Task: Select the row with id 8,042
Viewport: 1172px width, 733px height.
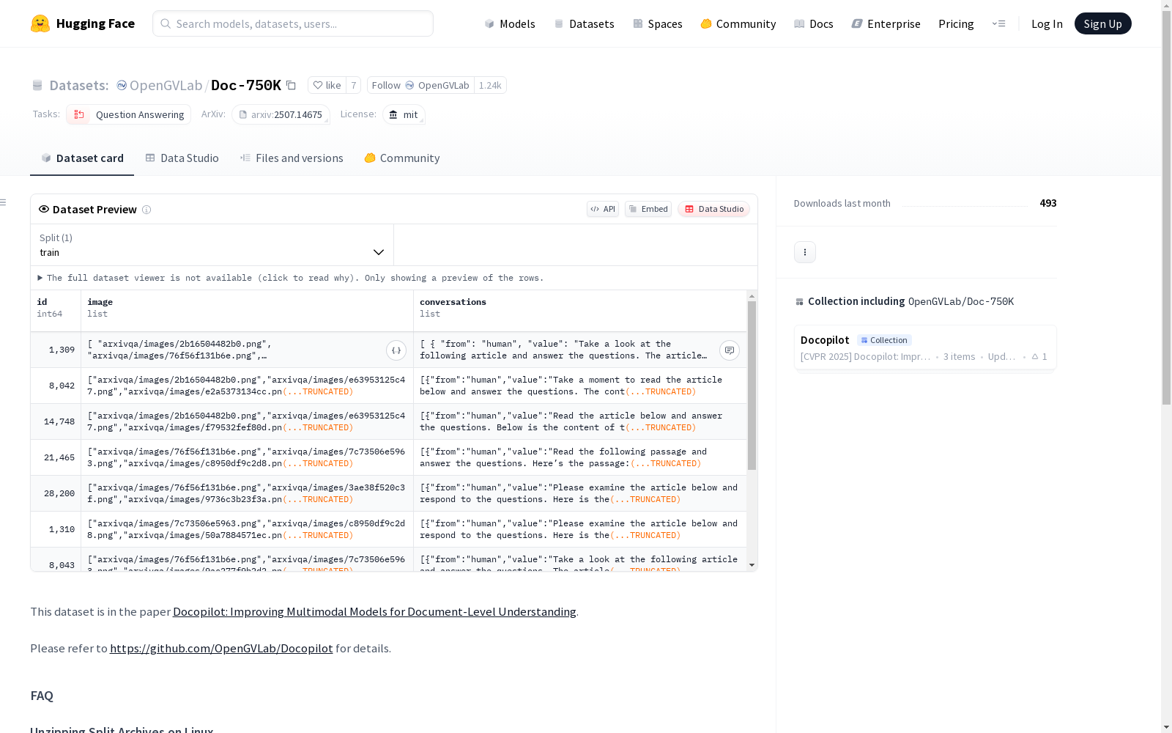Action: click(x=389, y=386)
